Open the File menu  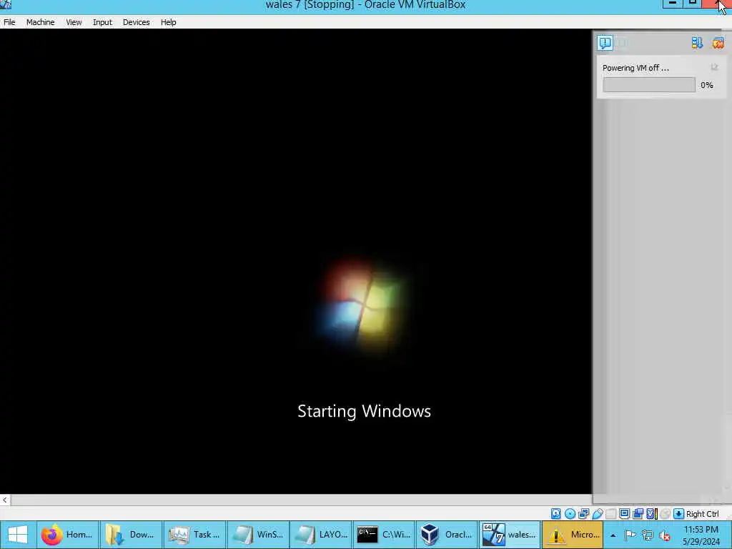[9, 22]
